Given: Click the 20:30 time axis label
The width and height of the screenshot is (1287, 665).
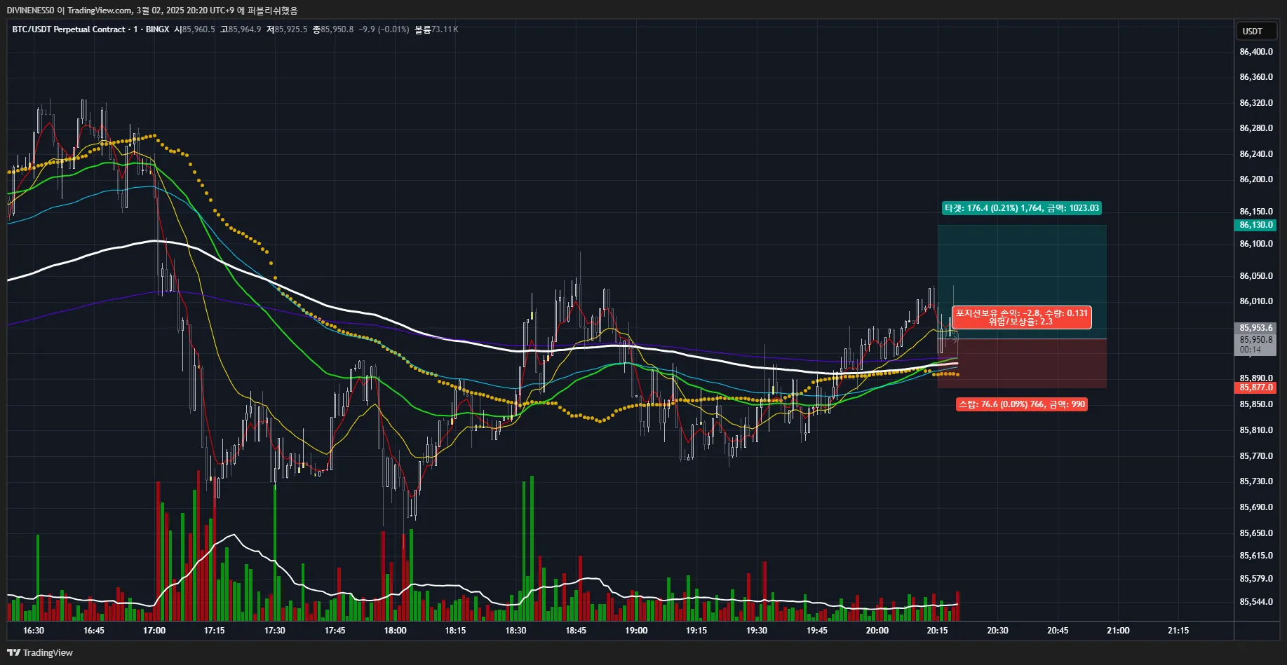Looking at the screenshot, I should (998, 631).
